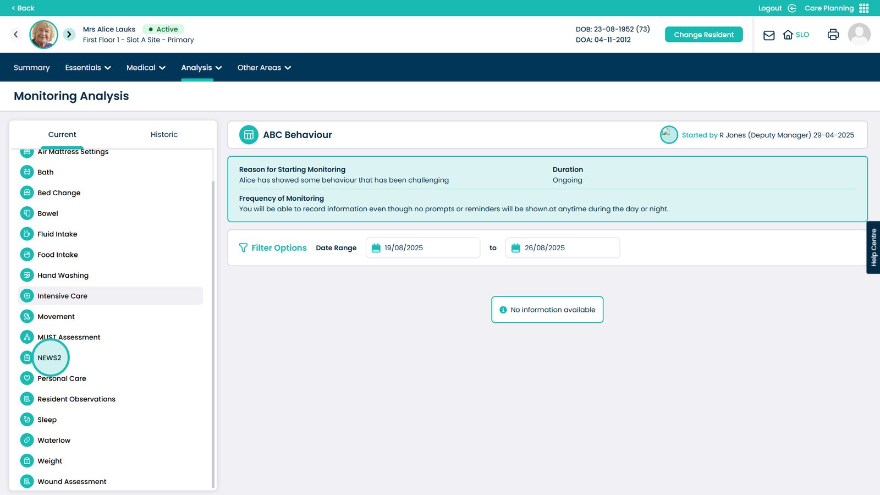880x495 pixels.
Task: Open the Other Areas dropdown
Action: (x=264, y=68)
